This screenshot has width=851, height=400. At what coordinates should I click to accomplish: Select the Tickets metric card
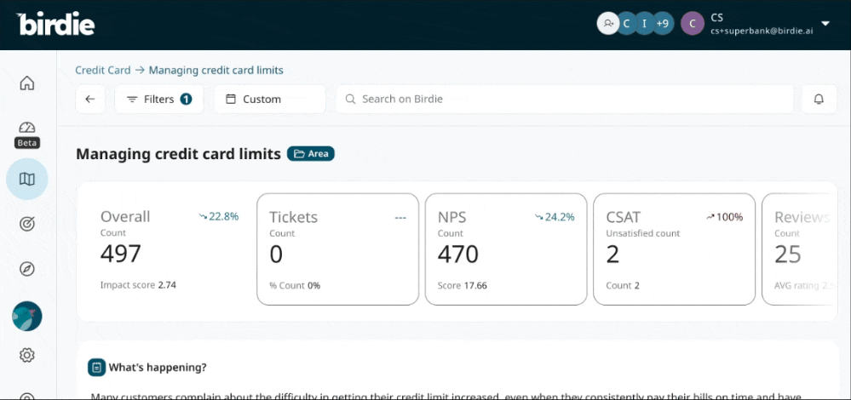tap(337, 249)
